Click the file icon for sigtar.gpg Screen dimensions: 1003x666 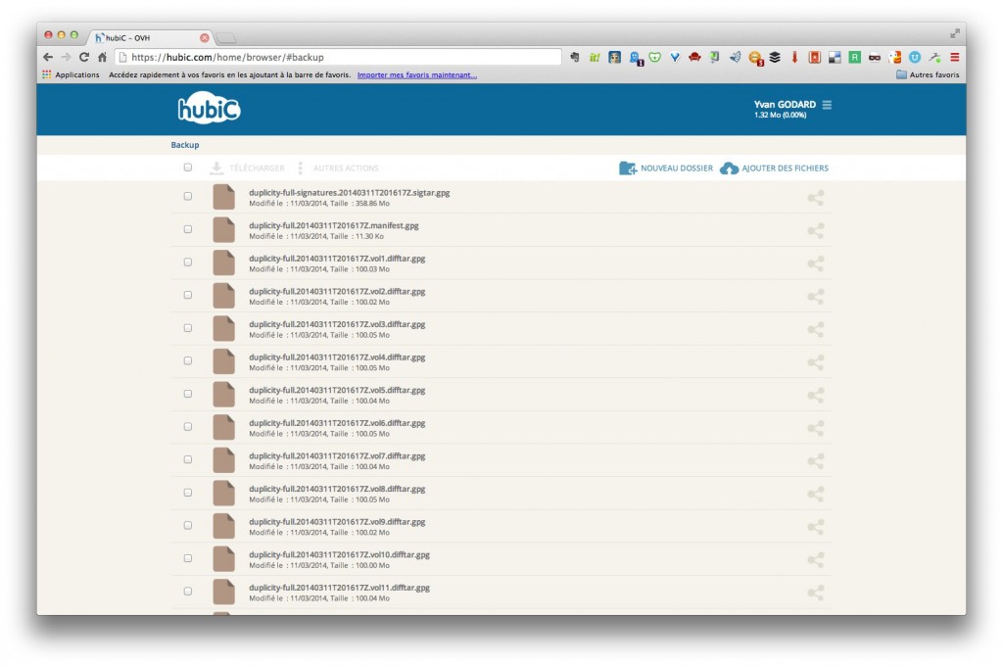(x=224, y=197)
